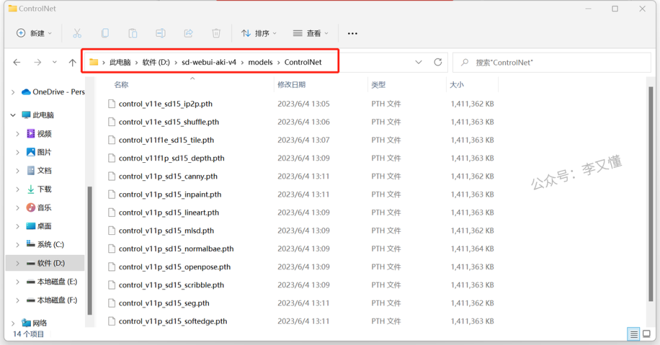
Task: Select 网络 in the sidebar
Action: [35, 322]
